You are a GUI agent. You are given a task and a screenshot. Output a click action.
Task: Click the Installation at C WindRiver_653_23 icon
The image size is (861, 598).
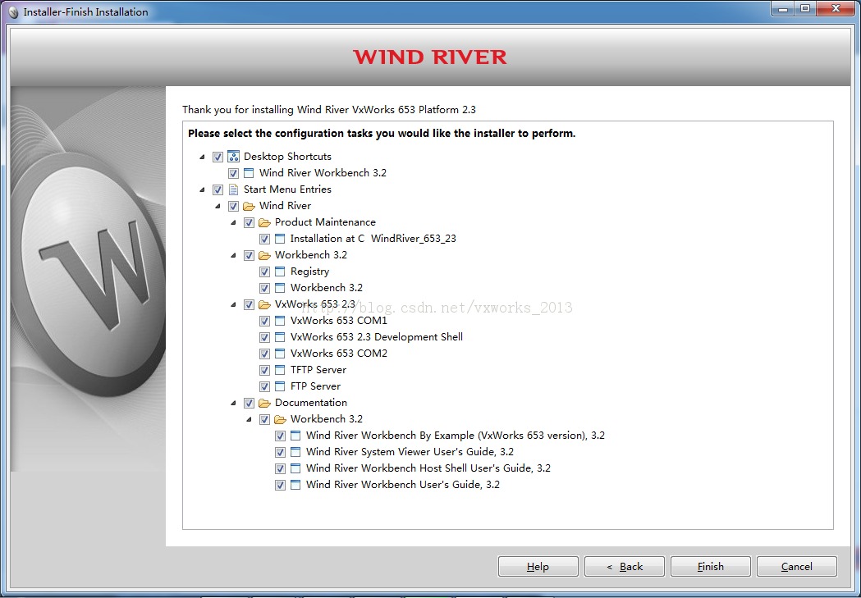click(x=280, y=239)
